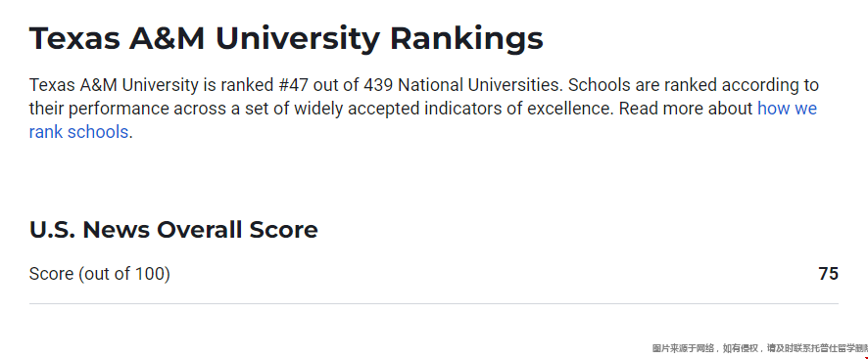Click the number 439 in the paragraph
This screenshot has width=868, height=359.
[x=378, y=85]
